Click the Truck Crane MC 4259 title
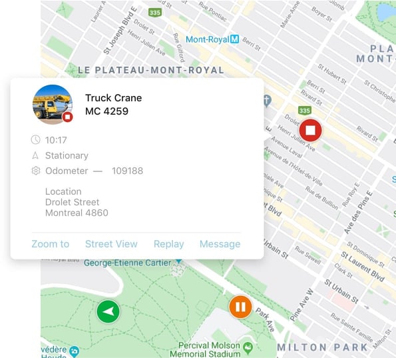This screenshot has height=358, width=396. point(113,105)
